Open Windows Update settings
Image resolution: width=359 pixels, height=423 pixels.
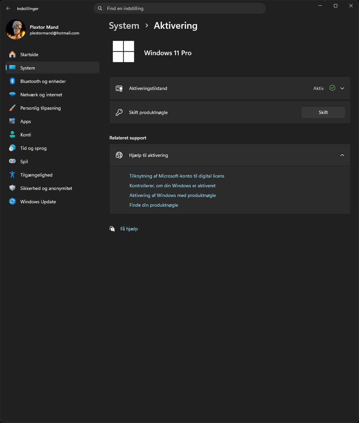coord(52,201)
